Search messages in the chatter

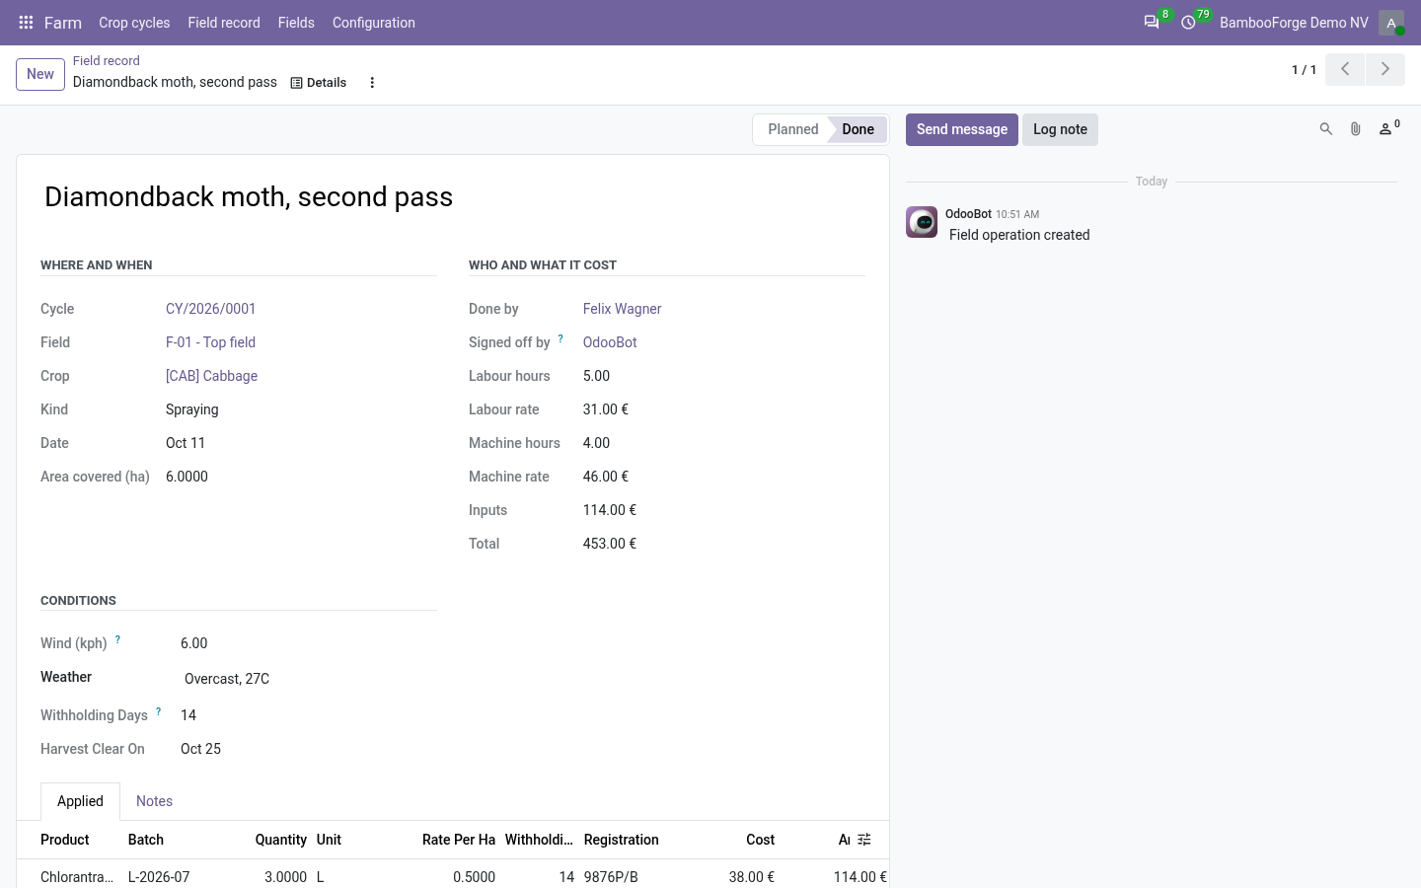[x=1326, y=129]
